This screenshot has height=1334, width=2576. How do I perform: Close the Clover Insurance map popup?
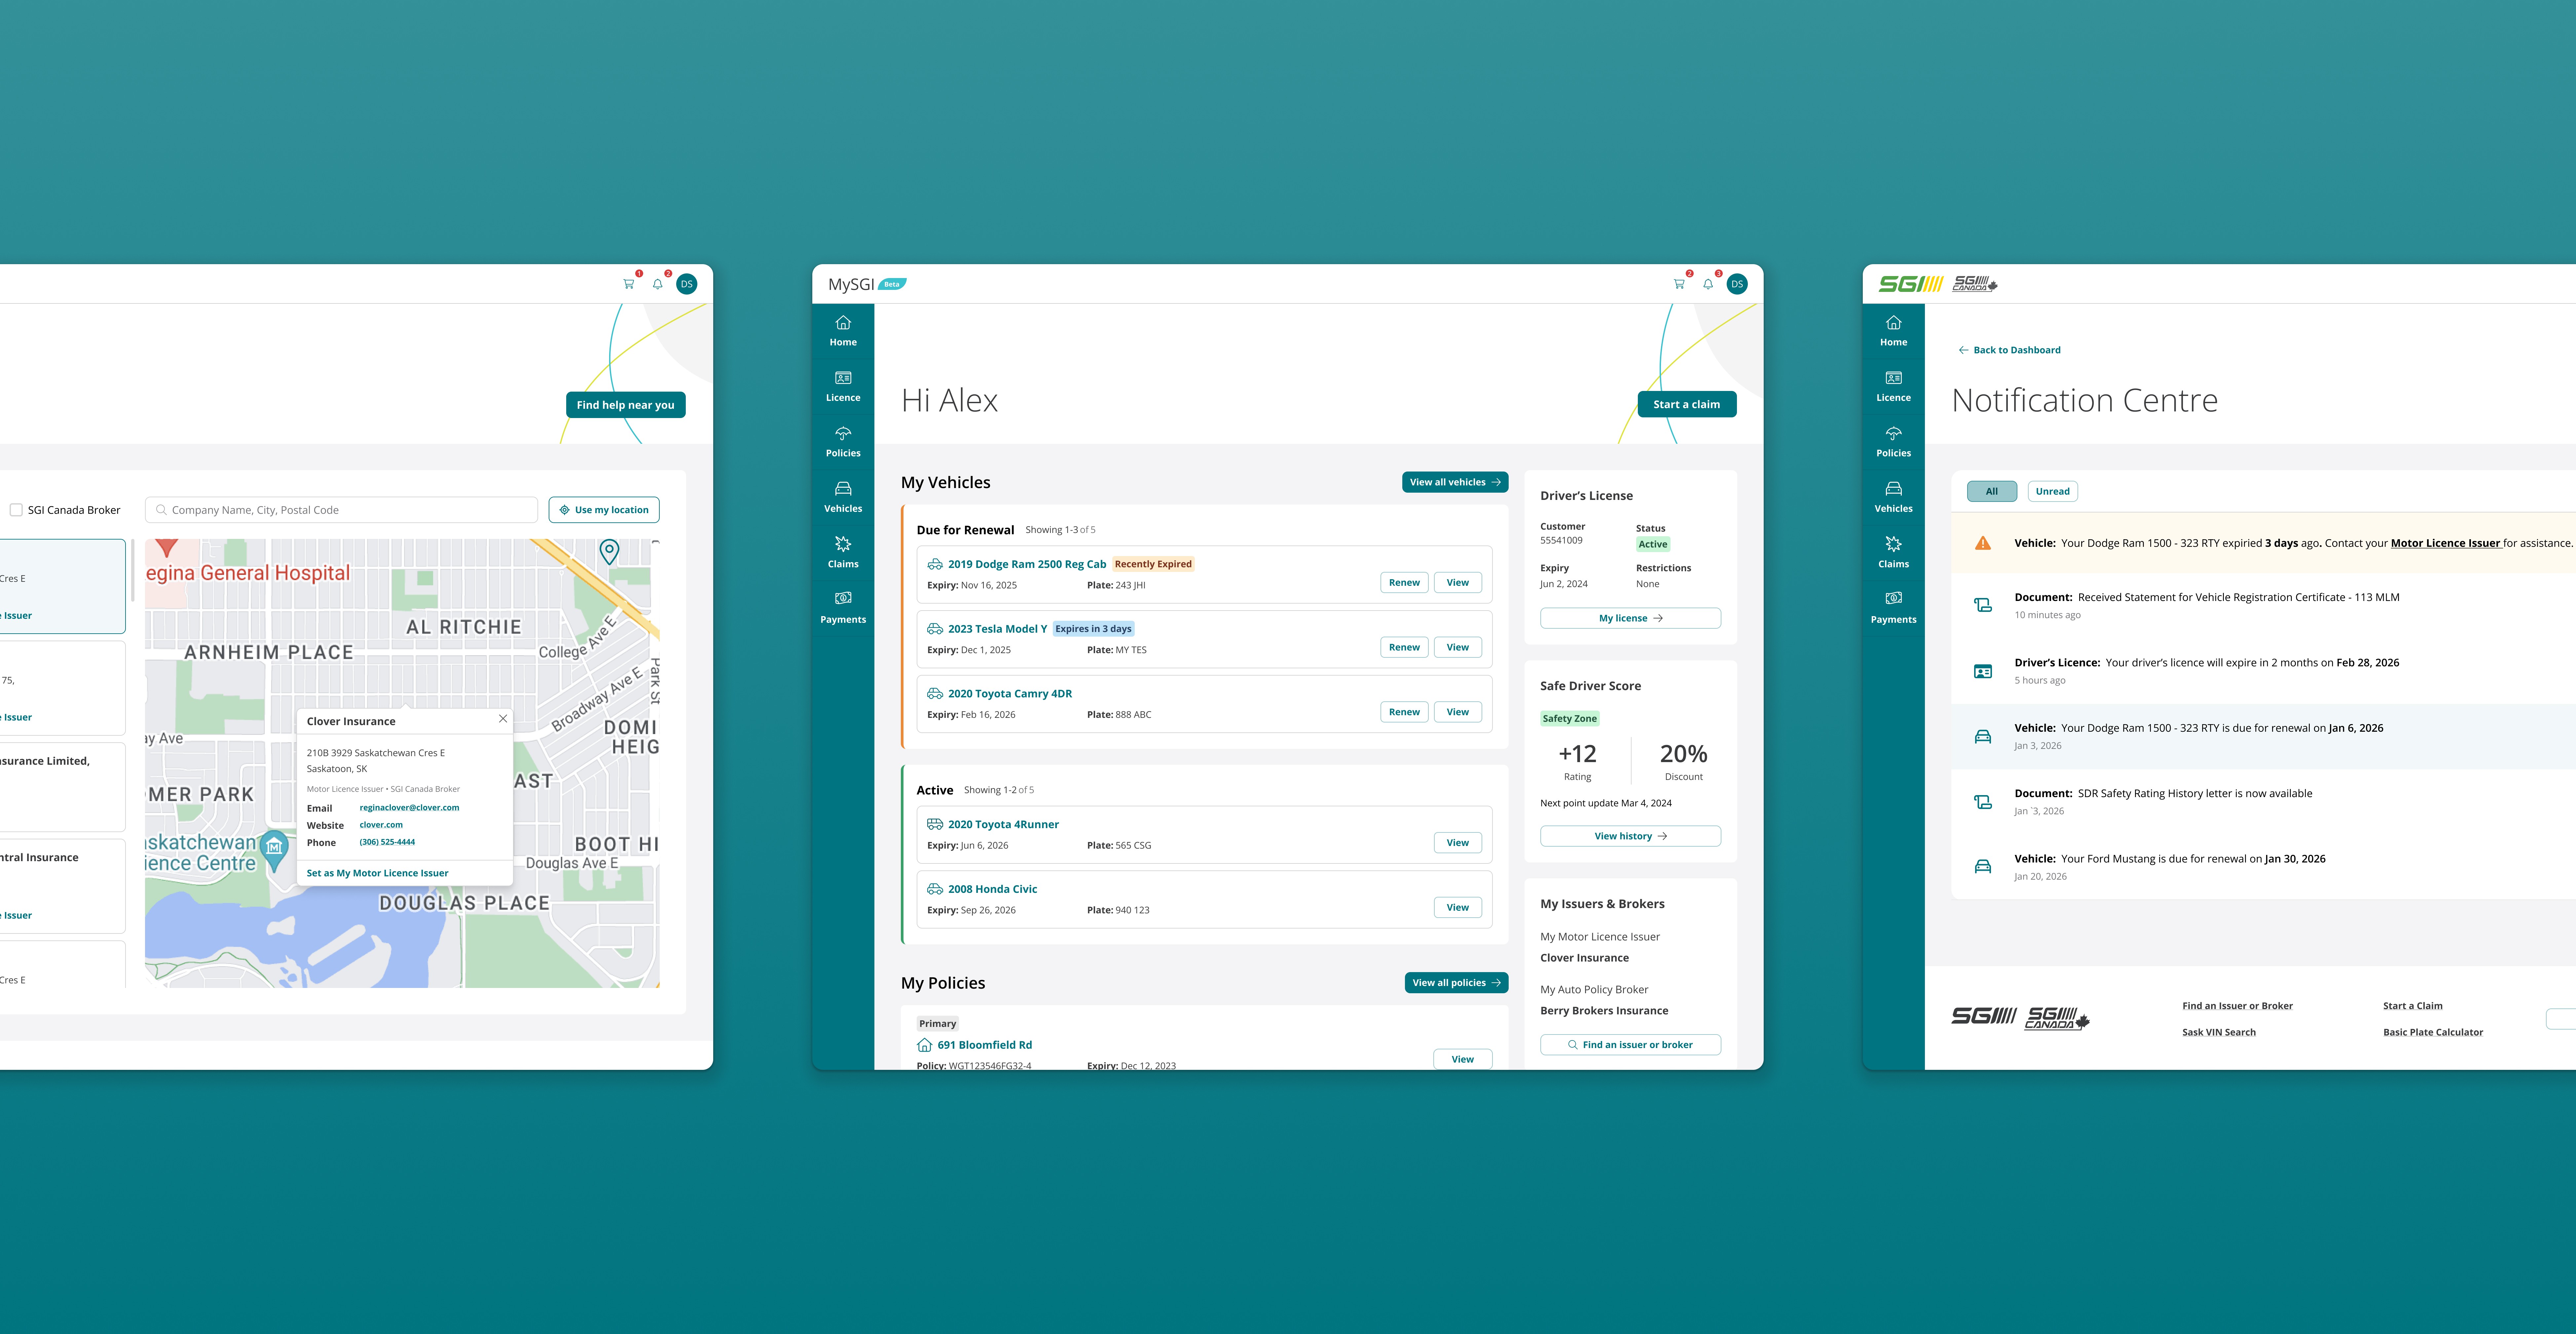tap(503, 719)
